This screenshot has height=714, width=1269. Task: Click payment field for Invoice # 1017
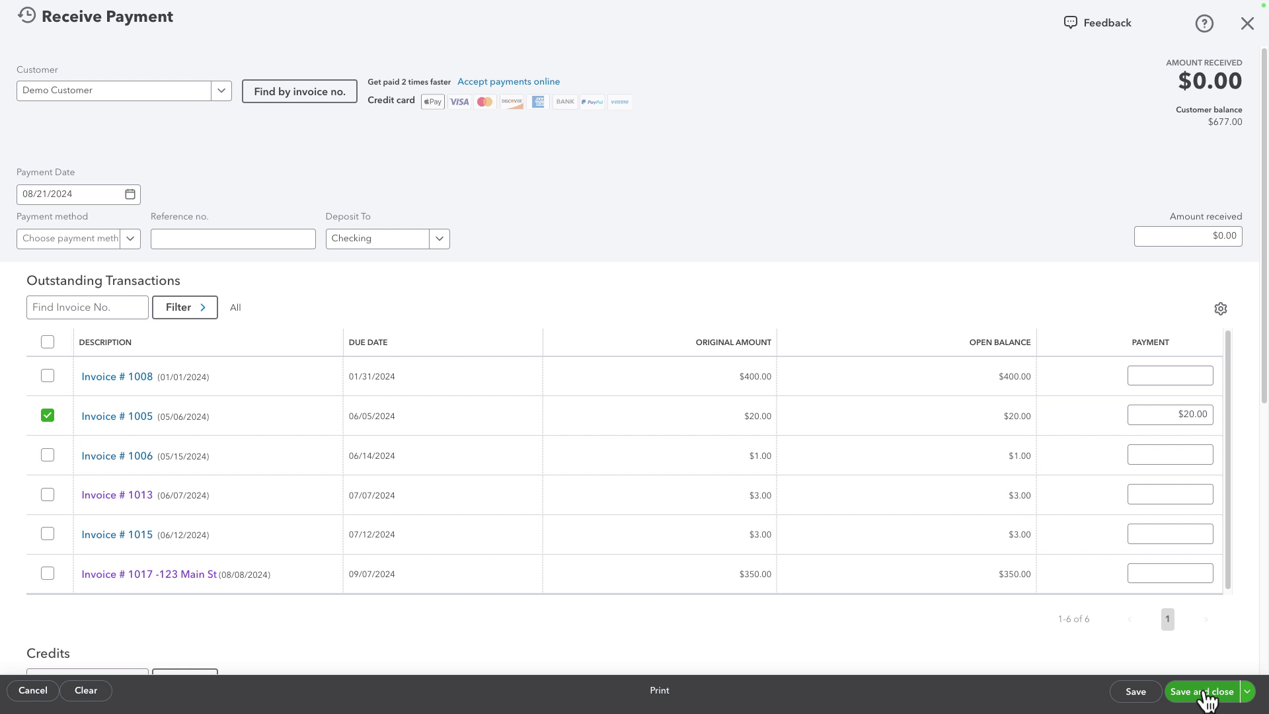[1170, 573]
